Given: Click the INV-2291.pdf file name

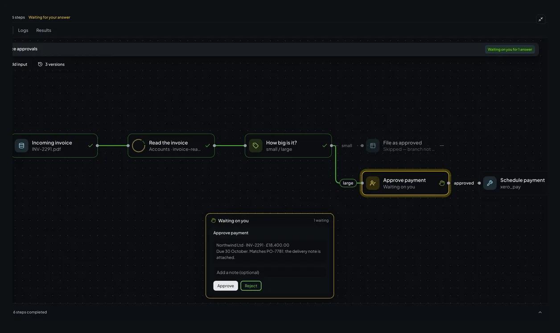Looking at the screenshot, I should pyautogui.click(x=46, y=149).
